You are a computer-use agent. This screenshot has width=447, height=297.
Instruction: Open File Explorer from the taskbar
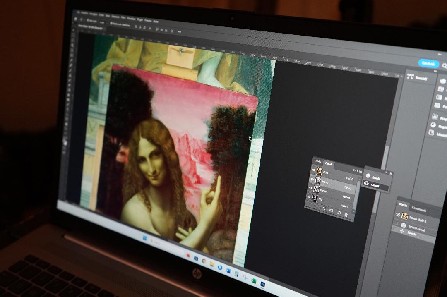tap(211, 264)
